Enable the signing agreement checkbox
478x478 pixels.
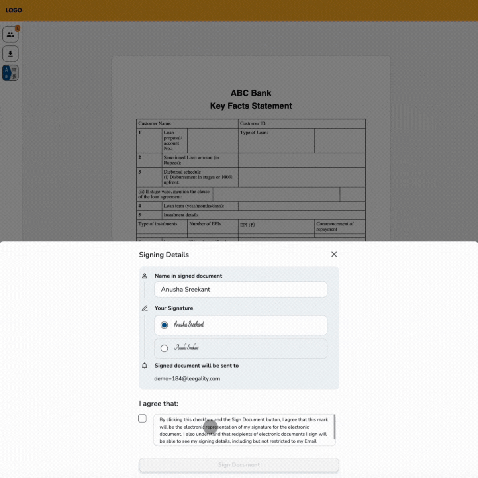142,418
